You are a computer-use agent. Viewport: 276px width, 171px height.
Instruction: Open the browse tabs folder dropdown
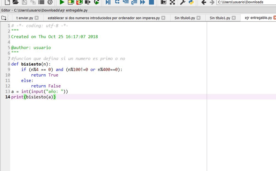pos(5,18)
